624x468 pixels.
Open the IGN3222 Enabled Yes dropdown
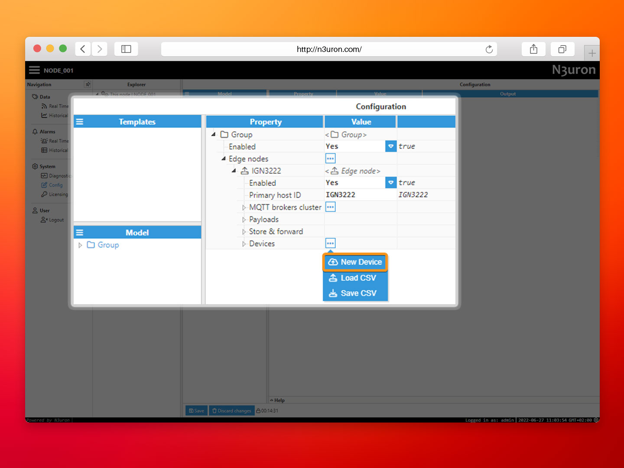point(390,183)
